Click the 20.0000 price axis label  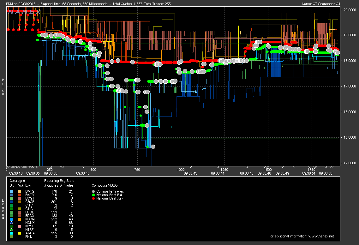[x=350, y=9]
